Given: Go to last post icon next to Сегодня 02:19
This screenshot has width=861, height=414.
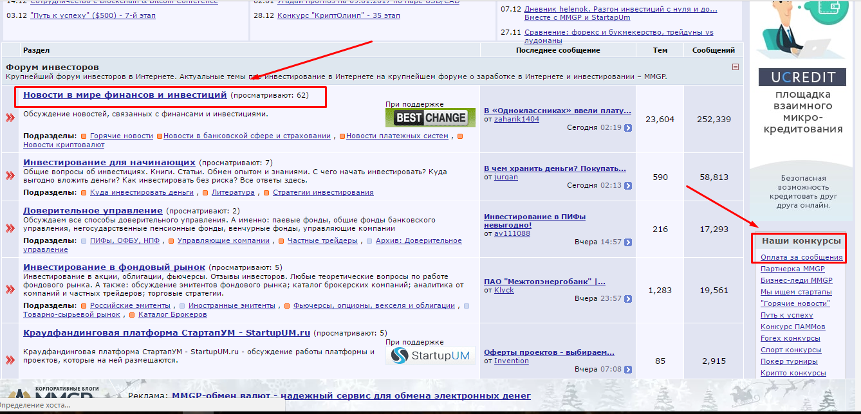Looking at the screenshot, I should 628,128.
